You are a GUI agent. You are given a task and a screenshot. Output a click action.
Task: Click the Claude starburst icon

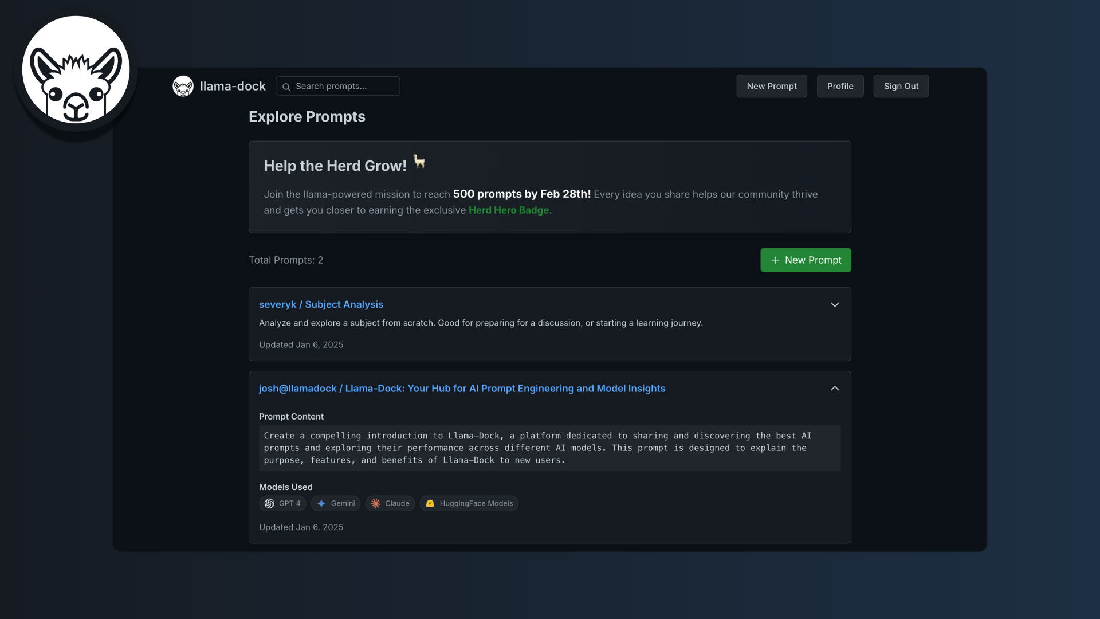click(x=376, y=504)
